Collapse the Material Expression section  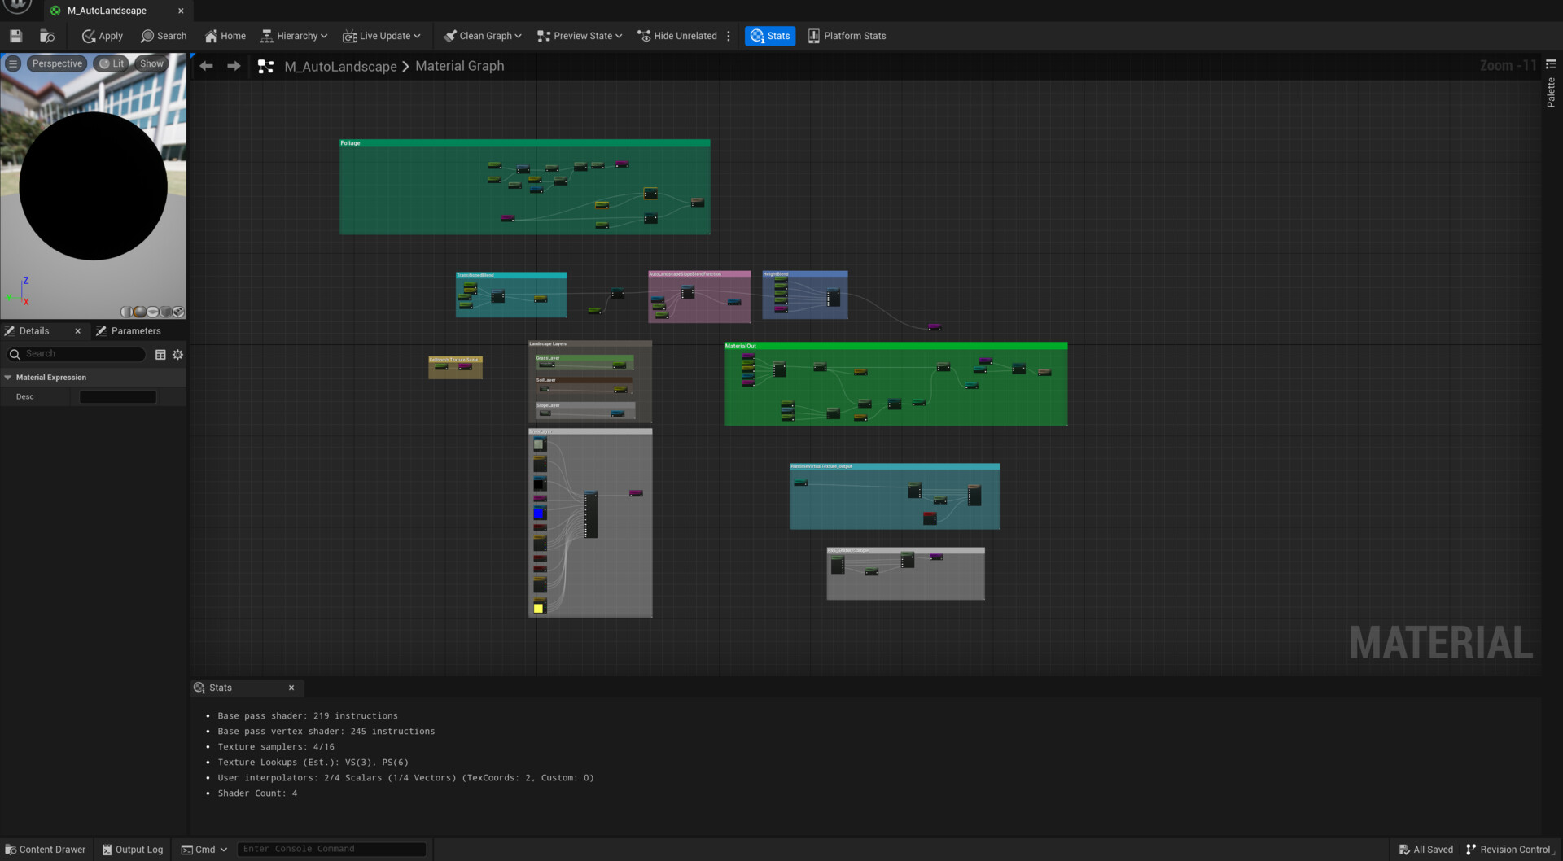(x=8, y=378)
